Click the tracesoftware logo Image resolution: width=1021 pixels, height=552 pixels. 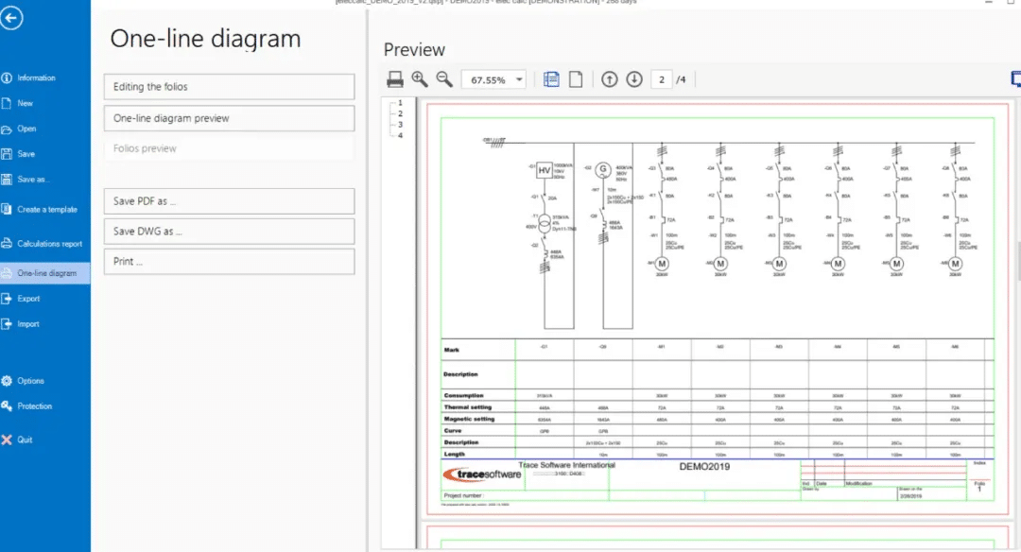(x=482, y=474)
